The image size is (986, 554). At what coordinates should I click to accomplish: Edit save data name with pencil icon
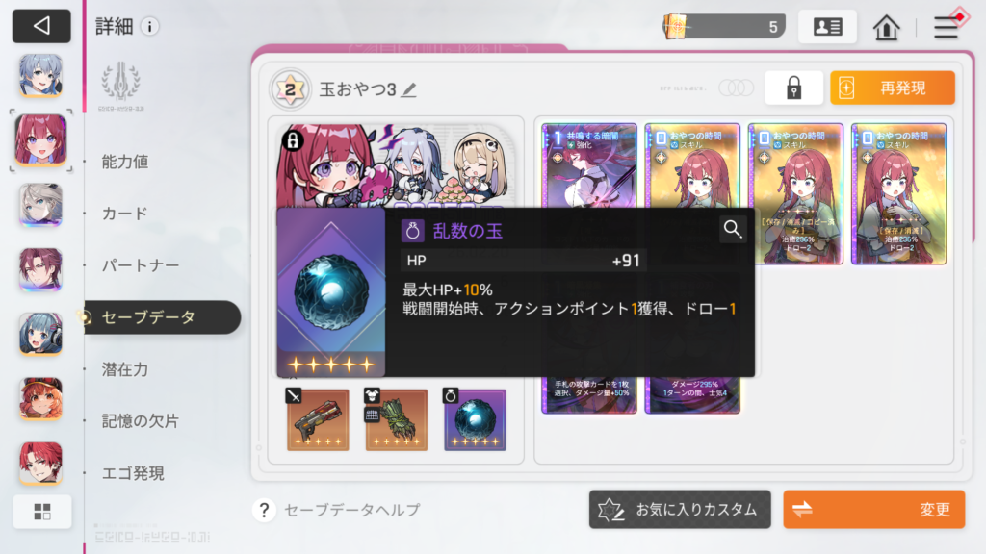(x=408, y=89)
